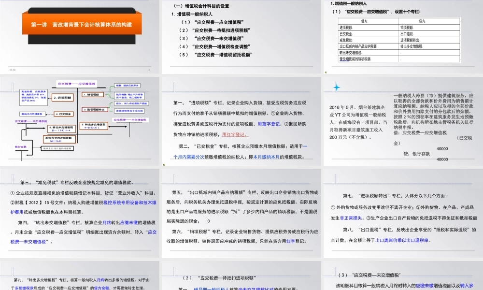Click the "2. 进项税额" box in the flowchart

[62, 98]
